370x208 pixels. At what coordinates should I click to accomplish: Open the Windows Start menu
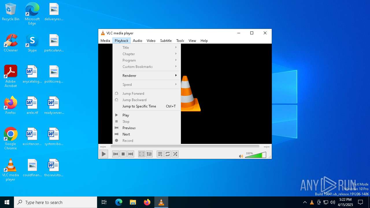pyautogui.click(x=7, y=202)
